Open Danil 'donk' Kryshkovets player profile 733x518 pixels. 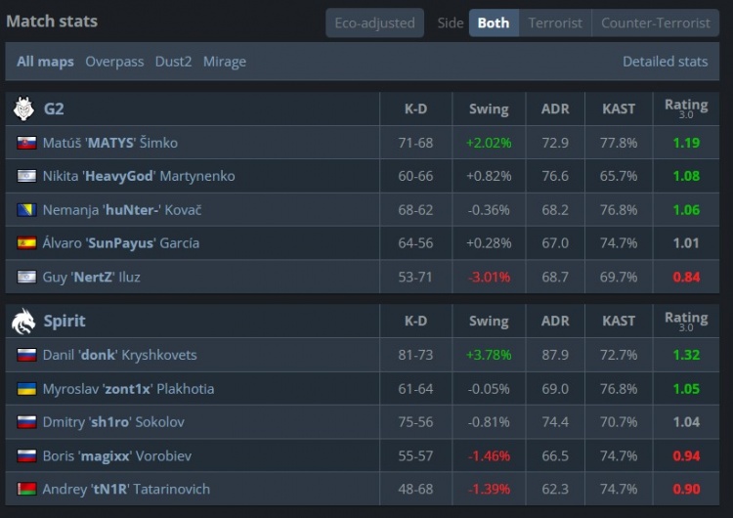119,355
